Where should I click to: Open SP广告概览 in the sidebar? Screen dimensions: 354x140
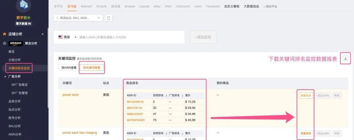19,85
